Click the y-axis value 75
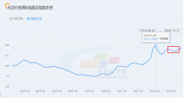184x98 pixels. [7, 76]
